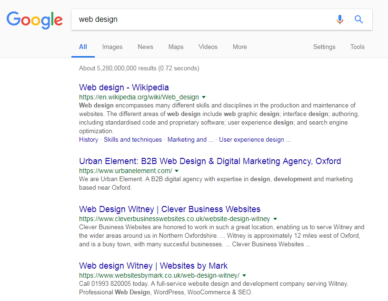Viewport: 388px width, 301px height.
Task: Open 'Web Design Witney | Clever Business Websites'
Action: (170, 209)
